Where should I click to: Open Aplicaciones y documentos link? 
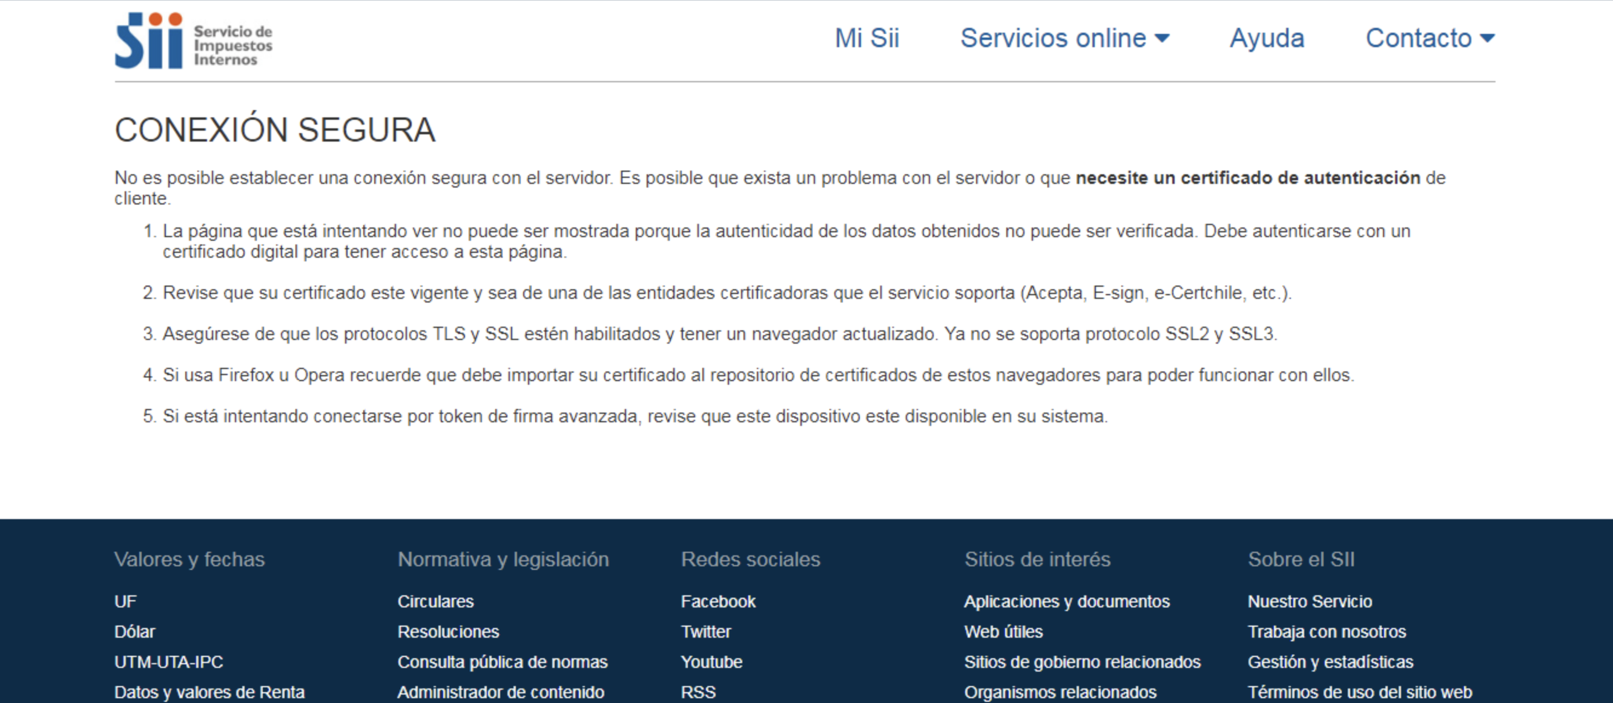pos(1066,601)
